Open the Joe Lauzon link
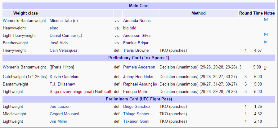Screen dimensions: 278x128 click(x=60, y=107)
